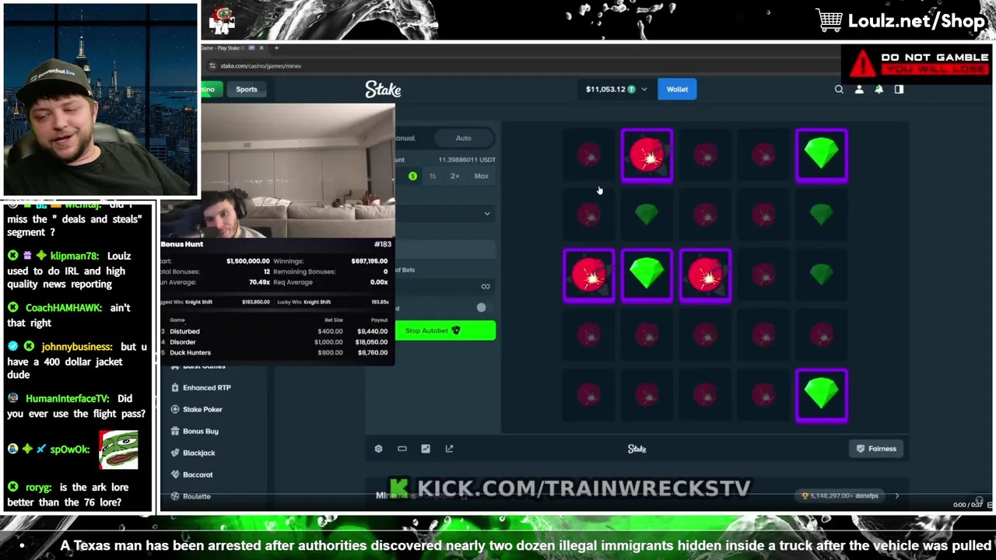
Task: Set bet to Max
Action: pos(481,177)
